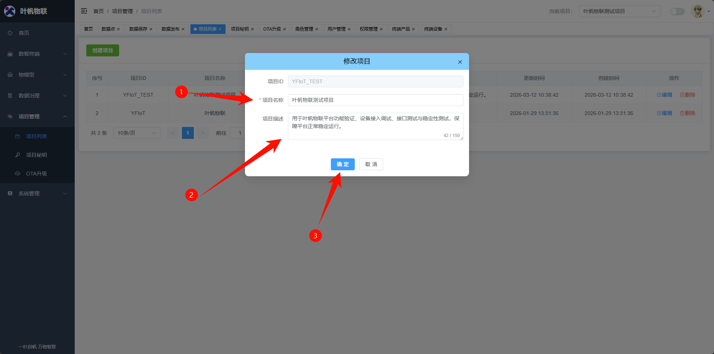Open the 10条/页 page size dropdown

click(x=137, y=133)
